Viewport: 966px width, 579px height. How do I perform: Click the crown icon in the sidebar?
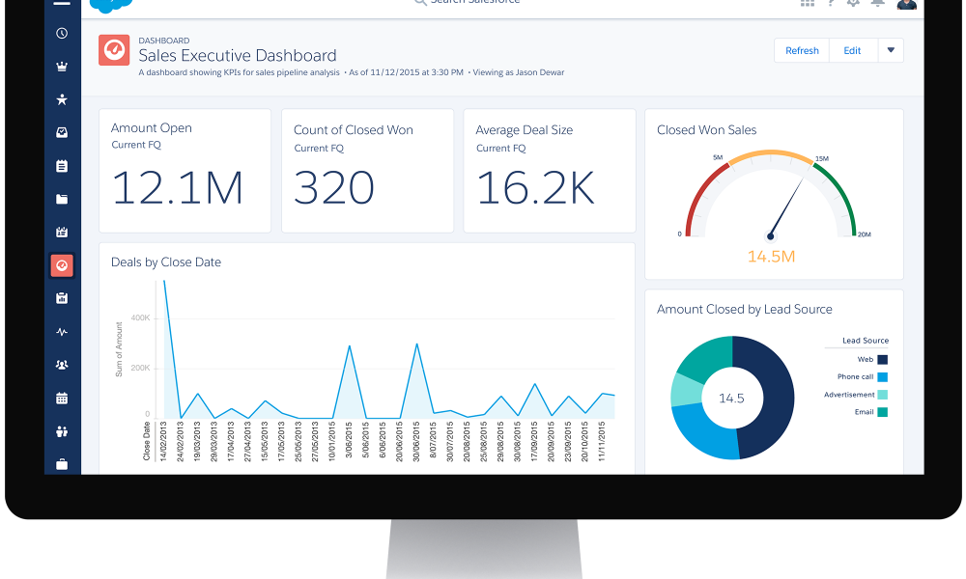coord(62,68)
